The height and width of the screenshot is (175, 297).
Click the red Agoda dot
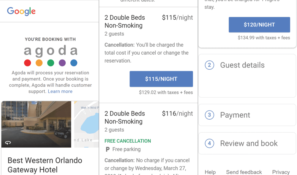27,63
